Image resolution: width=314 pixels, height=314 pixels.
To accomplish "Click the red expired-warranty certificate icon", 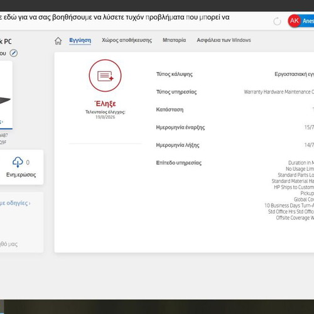I will point(105,75).
